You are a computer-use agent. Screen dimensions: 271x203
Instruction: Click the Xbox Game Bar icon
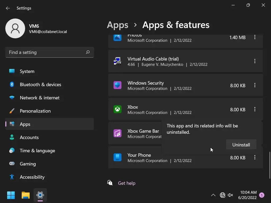coord(118,133)
